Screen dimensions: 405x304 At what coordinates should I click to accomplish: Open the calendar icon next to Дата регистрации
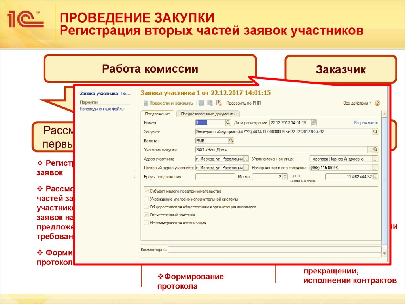point(314,122)
